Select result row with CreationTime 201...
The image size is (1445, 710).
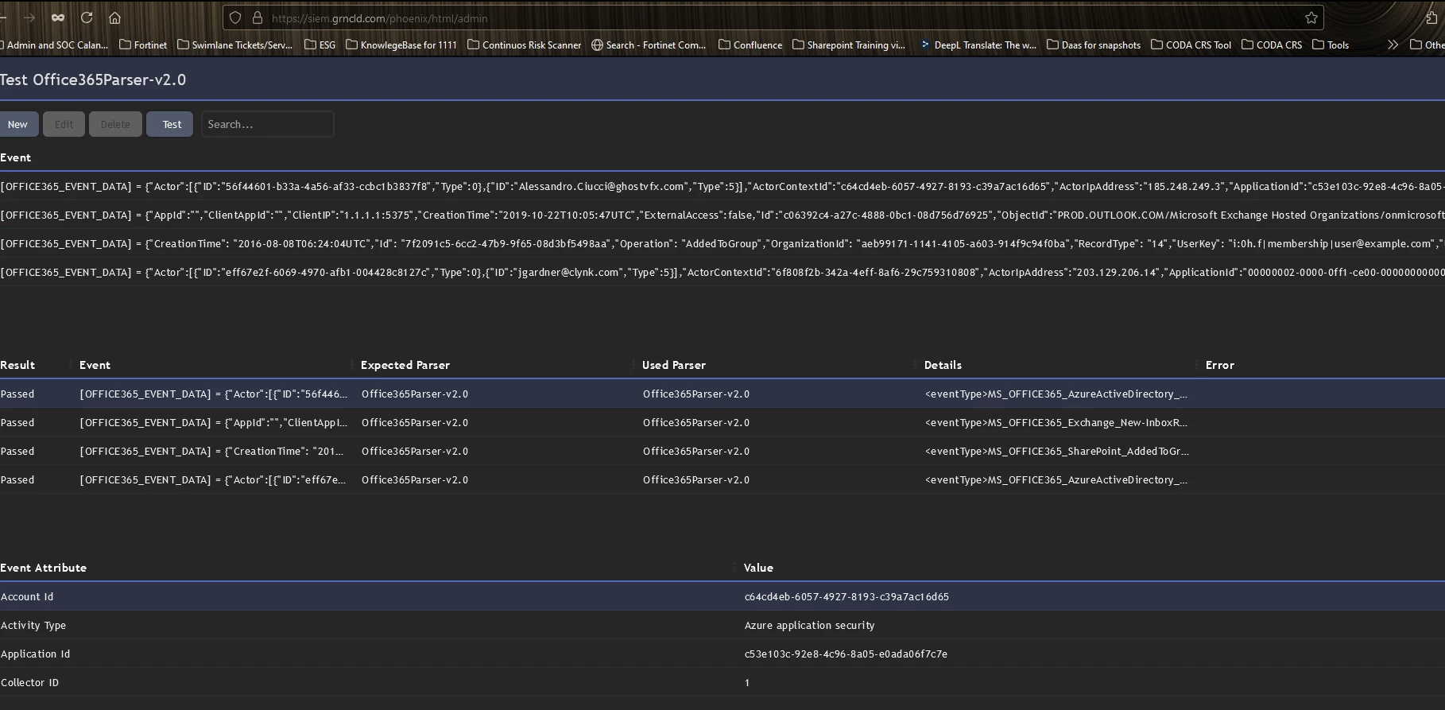tap(722, 452)
